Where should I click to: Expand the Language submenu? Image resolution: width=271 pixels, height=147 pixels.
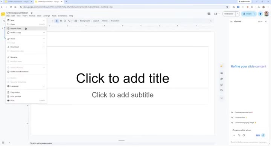point(44,86)
